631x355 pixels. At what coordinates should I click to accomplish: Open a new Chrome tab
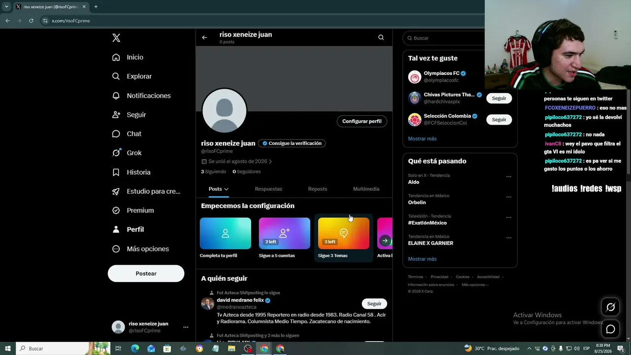coord(96,7)
